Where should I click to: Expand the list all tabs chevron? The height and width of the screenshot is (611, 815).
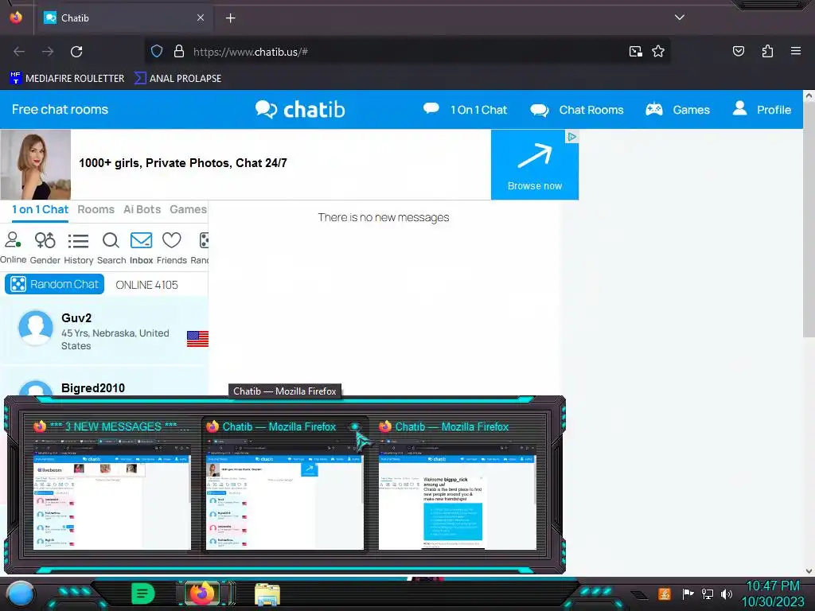pos(680,18)
